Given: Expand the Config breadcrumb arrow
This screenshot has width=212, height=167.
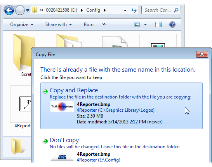Looking at the screenshot, I should (x=105, y=10).
